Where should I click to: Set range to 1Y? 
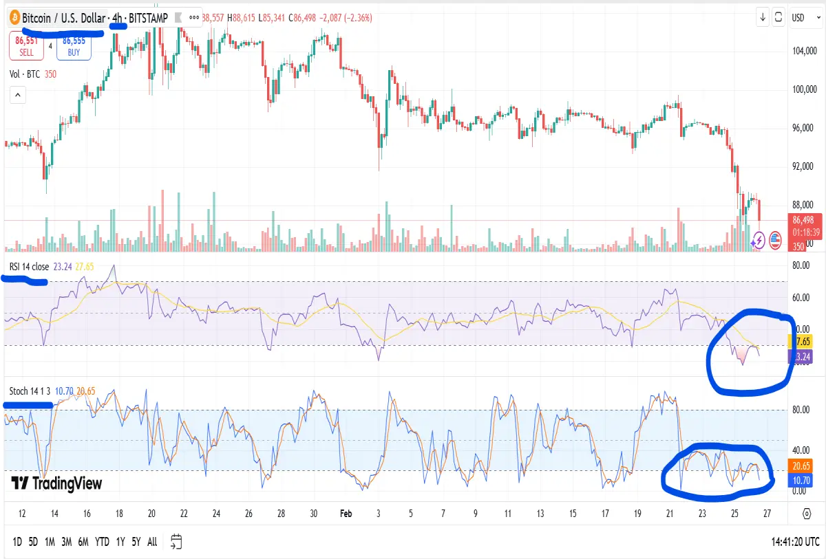(x=120, y=542)
